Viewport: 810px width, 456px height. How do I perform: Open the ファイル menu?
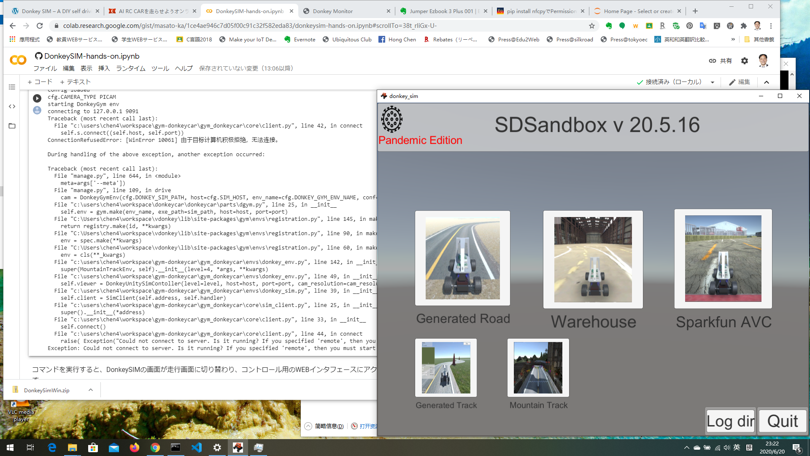click(45, 68)
